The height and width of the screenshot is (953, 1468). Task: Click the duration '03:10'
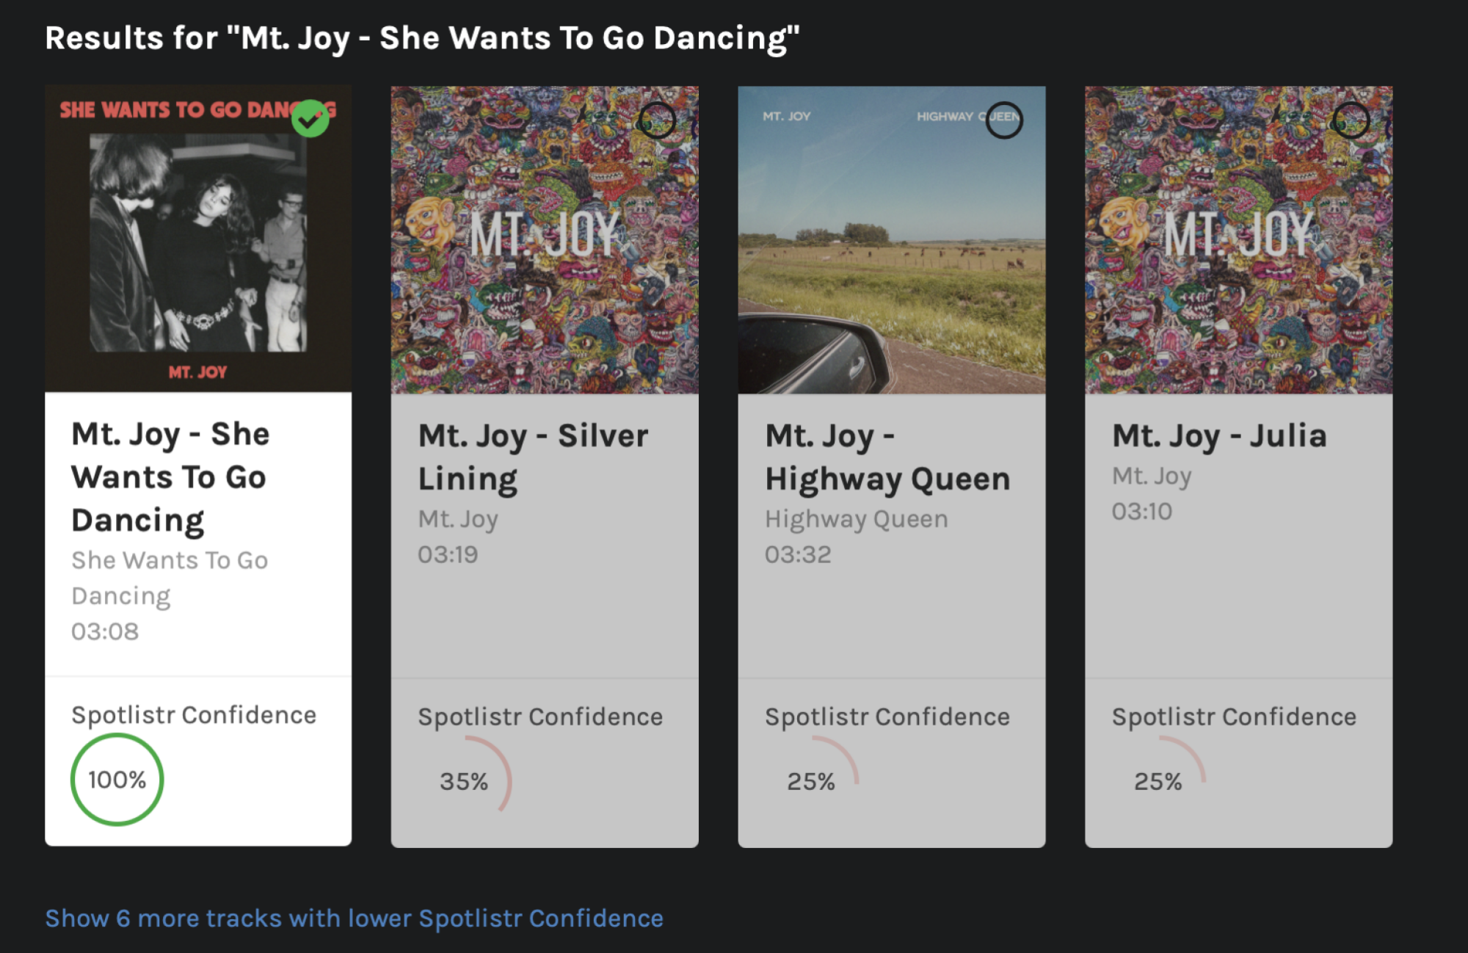1142,511
